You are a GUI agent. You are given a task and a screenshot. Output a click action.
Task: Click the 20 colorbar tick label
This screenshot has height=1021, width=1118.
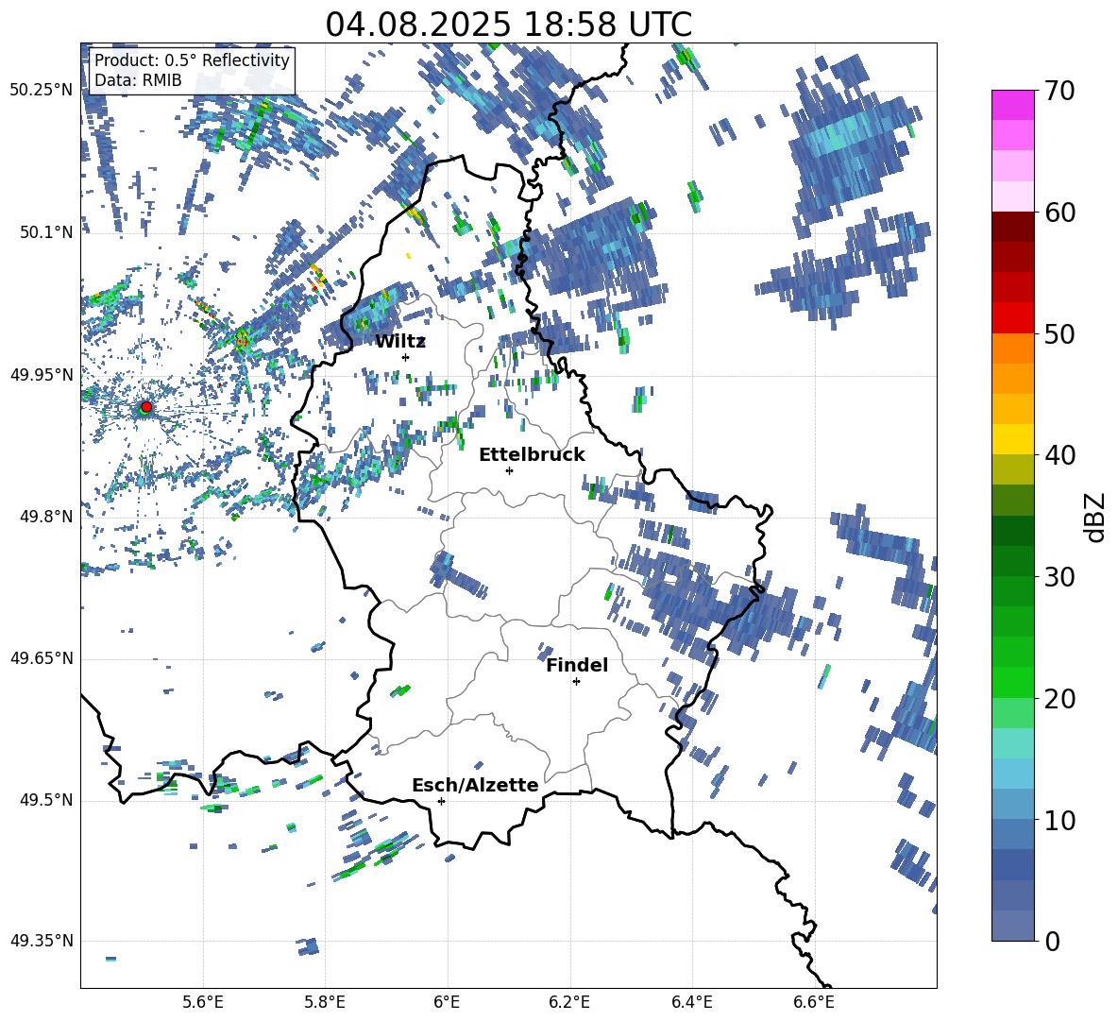tap(1059, 699)
